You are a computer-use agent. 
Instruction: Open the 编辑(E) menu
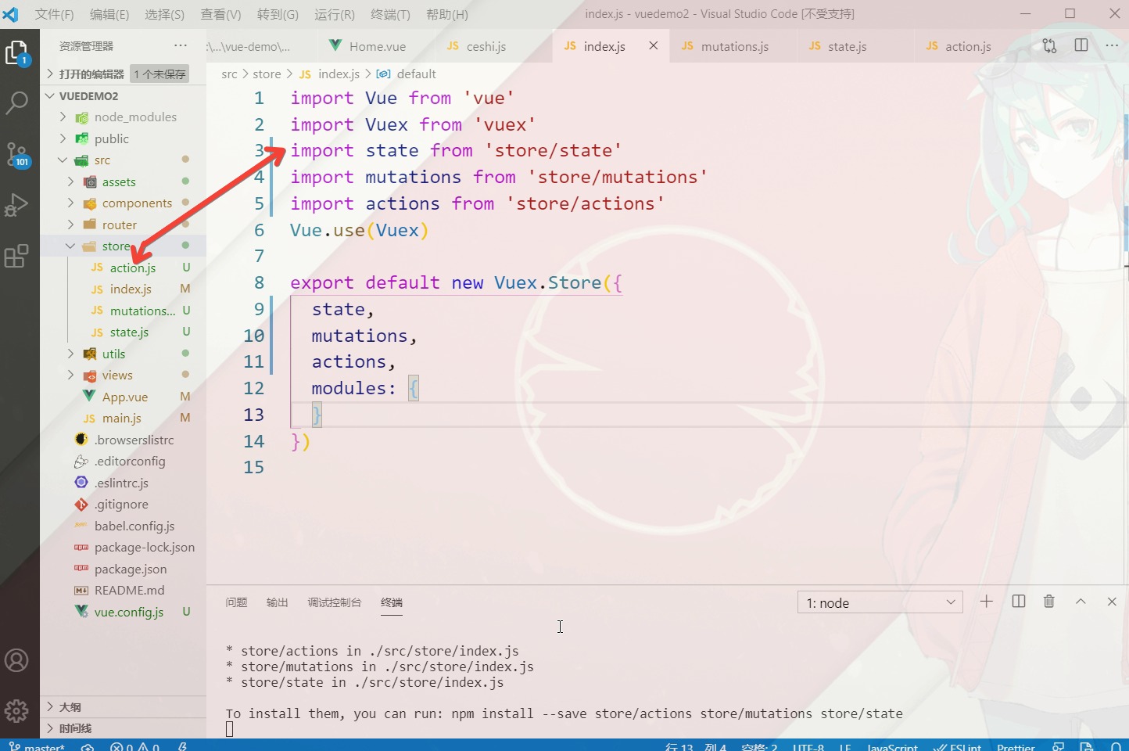coord(109,14)
